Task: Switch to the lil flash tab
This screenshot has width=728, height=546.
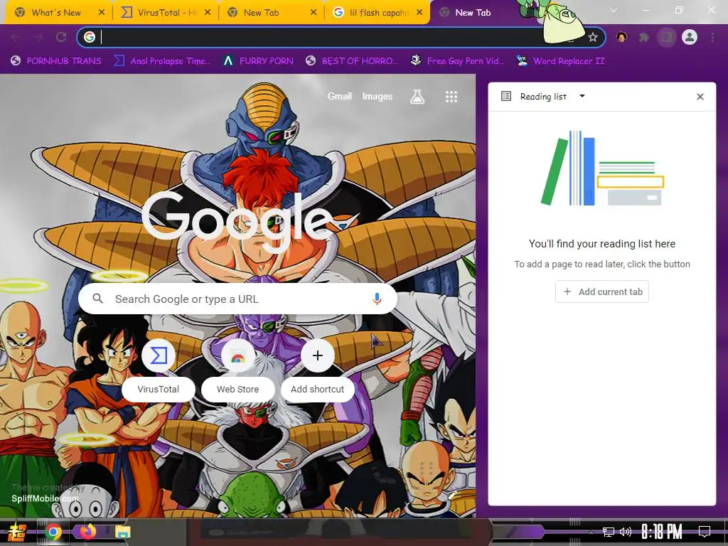Action: [378, 13]
